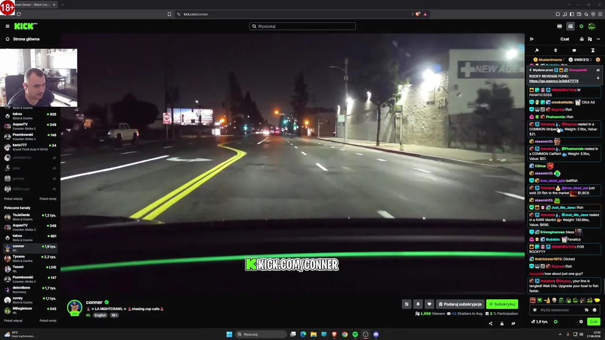Open cuvey channel in the sidebar
Viewport: 605px width, 340px height.
pos(30,300)
